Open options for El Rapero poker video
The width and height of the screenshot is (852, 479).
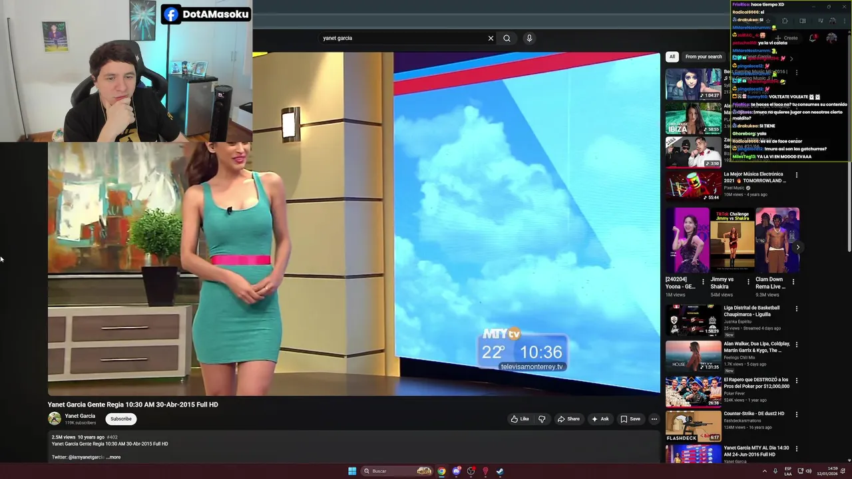[x=797, y=380]
